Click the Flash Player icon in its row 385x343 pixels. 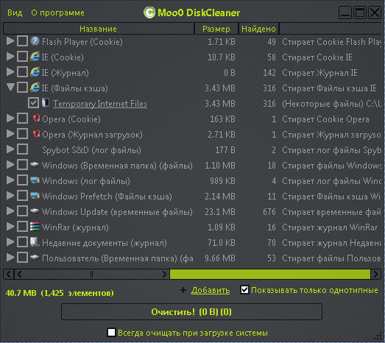point(35,41)
